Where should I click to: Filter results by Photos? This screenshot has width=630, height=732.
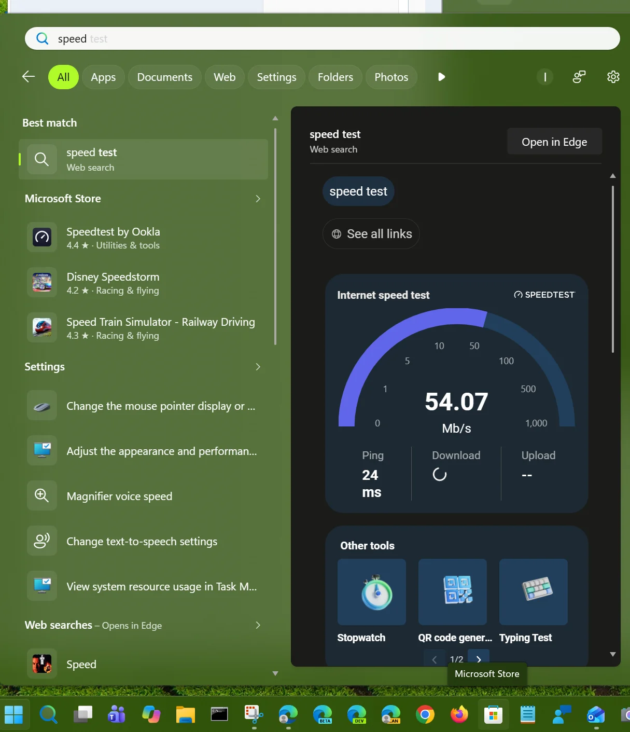(x=391, y=77)
